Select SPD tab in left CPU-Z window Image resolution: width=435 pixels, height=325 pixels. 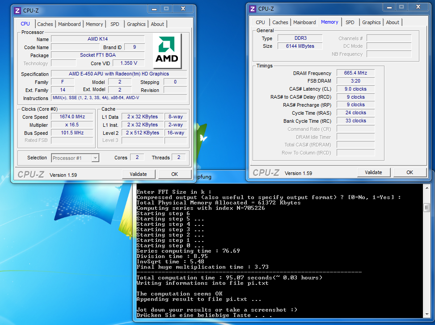tap(115, 24)
